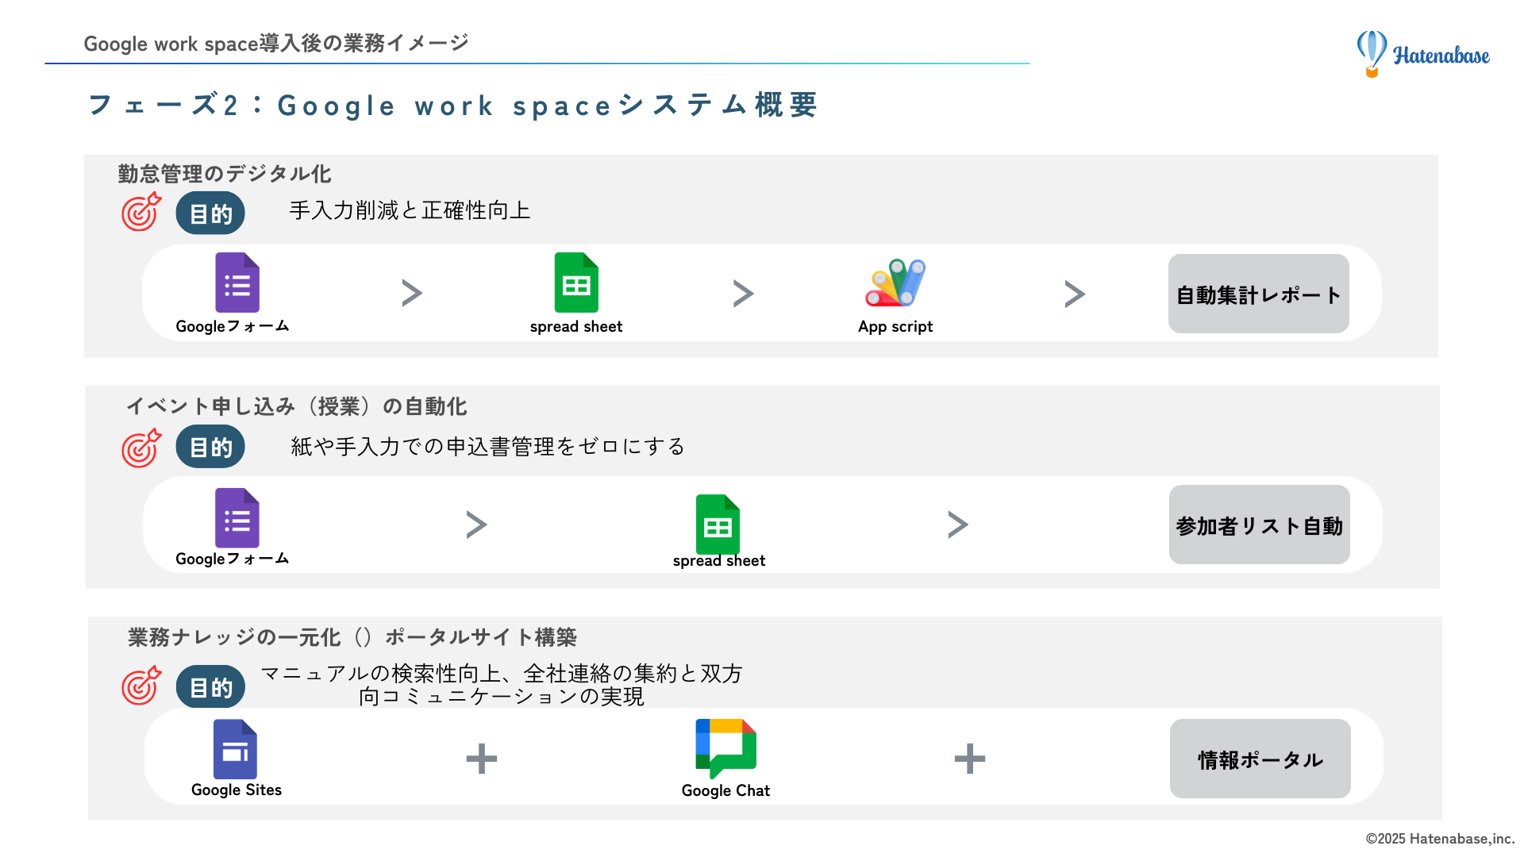Click the spread sheet icon in the top row
This screenshot has width=1524, height=857.
576,282
